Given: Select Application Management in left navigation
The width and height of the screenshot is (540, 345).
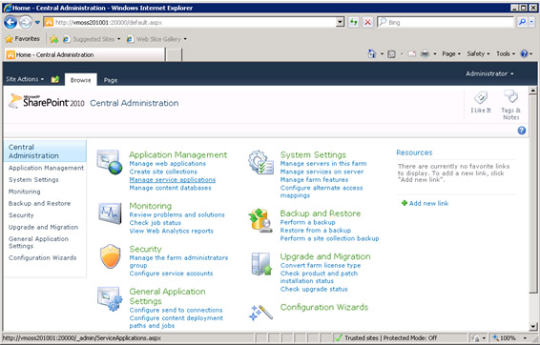Looking at the screenshot, I should [x=46, y=168].
